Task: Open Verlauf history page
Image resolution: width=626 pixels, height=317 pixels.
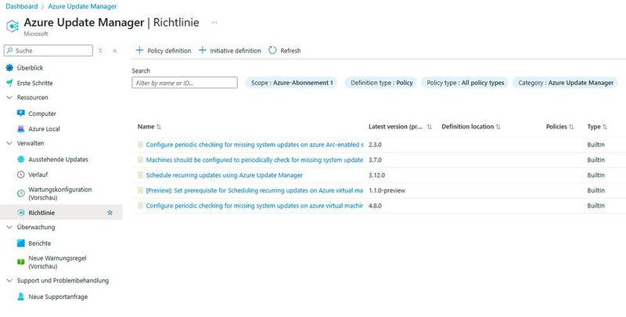Action: (x=38, y=175)
